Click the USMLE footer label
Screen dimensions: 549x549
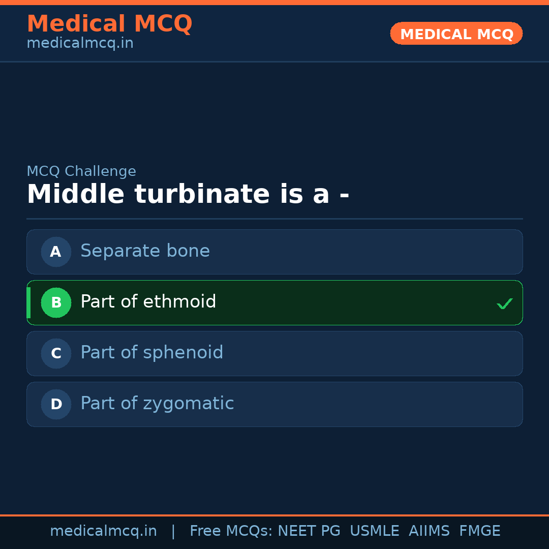point(374,531)
